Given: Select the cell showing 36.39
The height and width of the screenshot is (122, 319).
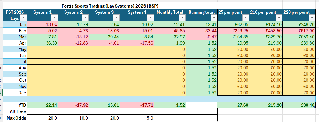Looking at the screenshot, I should coord(42,44).
